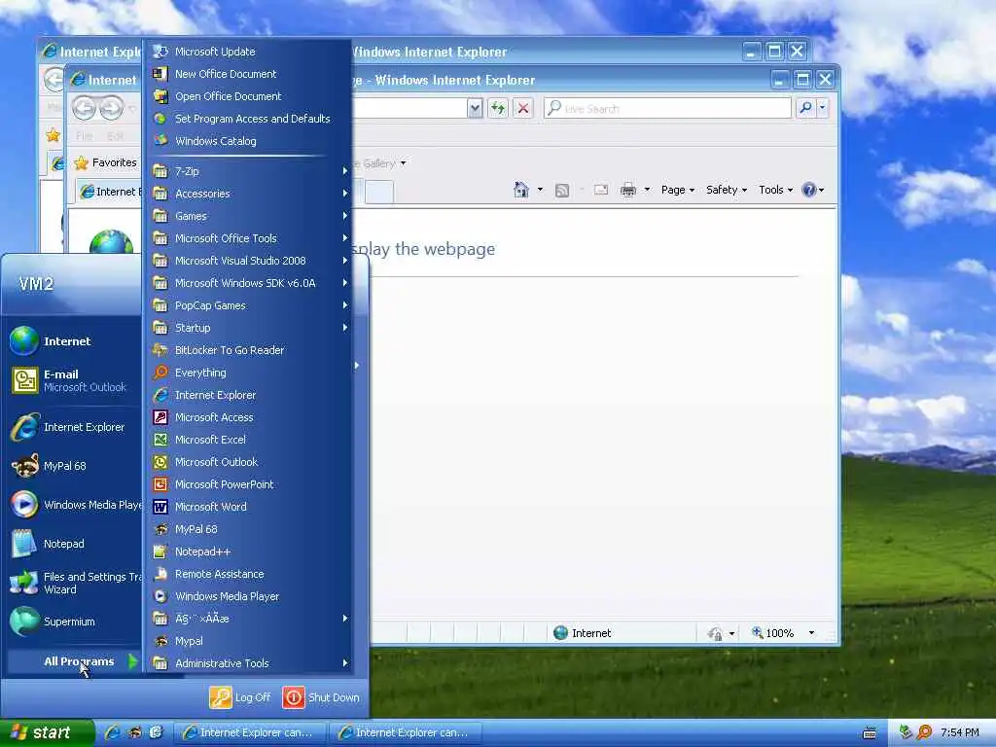This screenshot has height=747, width=996.
Task: Open the address bar dropdown in IE
Action: tap(475, 109)
